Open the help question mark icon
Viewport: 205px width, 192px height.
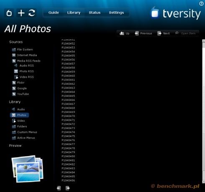click(x=201, y=3)
